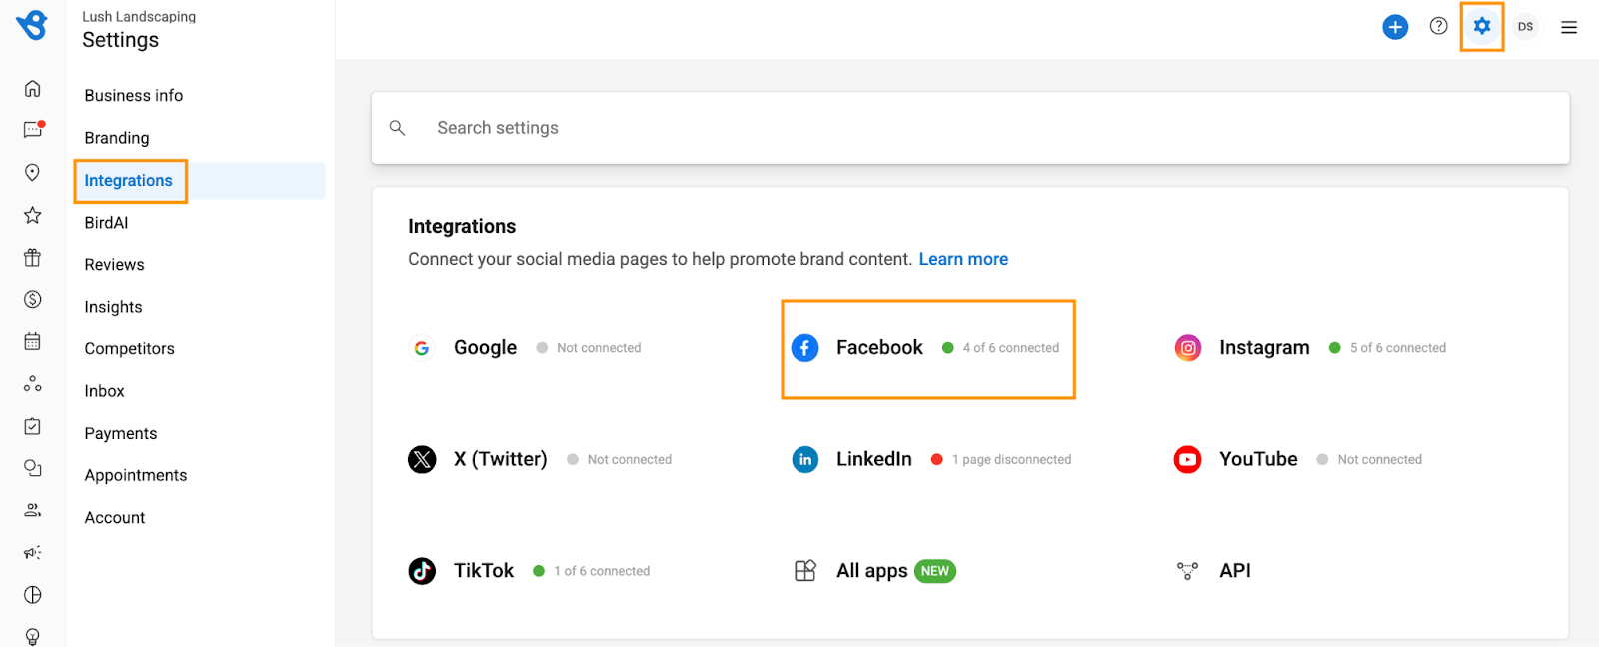Go to Business info settings
The image size is (1599, 647).
(134, 96)
